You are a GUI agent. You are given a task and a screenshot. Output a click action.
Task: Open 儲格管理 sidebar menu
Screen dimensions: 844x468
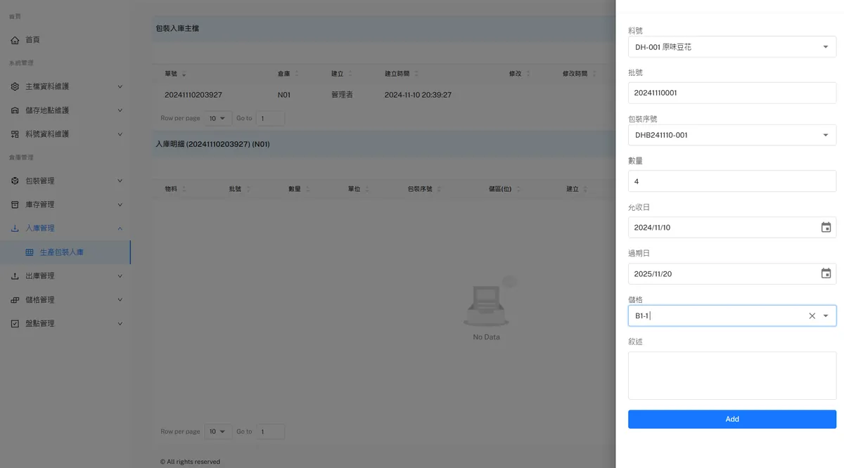coord(65,300)
